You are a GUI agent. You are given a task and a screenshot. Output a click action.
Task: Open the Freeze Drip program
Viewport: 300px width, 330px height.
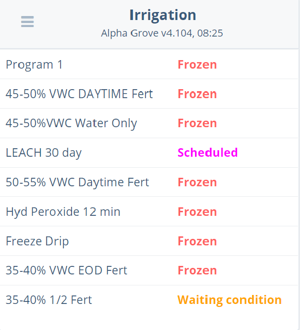(x=37, y=241)
